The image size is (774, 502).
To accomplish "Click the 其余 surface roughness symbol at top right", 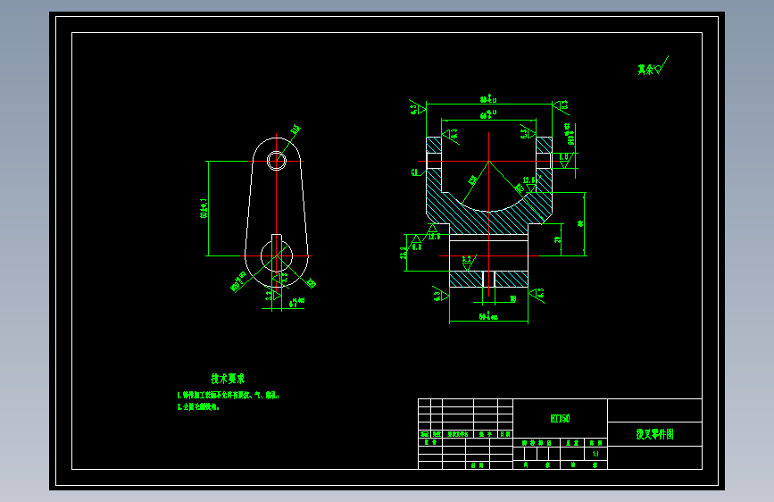I will pyautogui.click(x=653, y=67).
